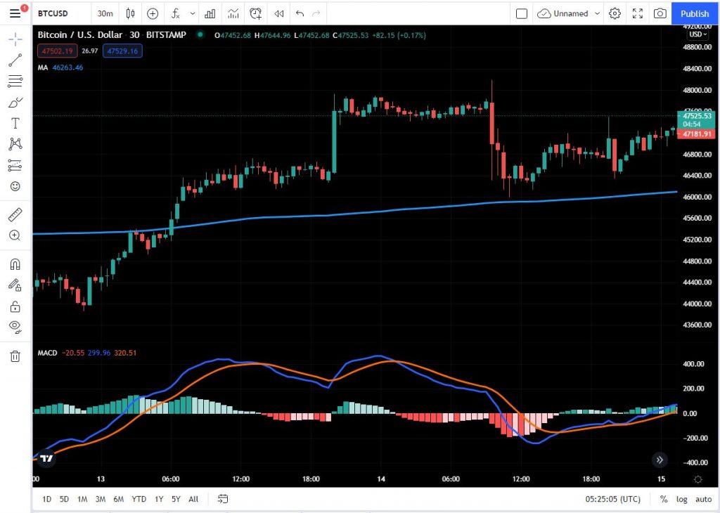The image size is (720, 513).
Task: Open the USD currency dropdown
Action: click(x=697, y=34)
